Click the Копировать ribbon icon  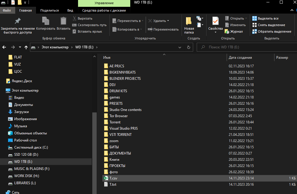click(x=45, y=23)
